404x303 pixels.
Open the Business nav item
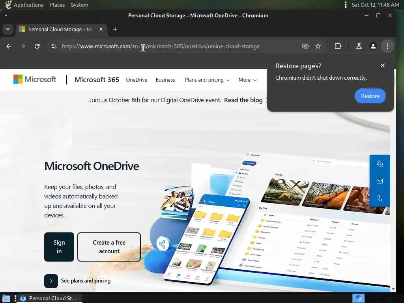[x=165, y=80]
